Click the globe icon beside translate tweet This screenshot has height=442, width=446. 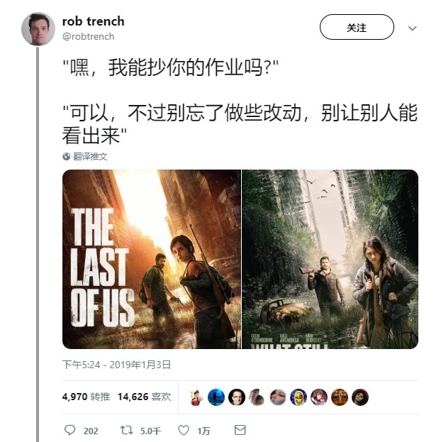tap(66, 157)
